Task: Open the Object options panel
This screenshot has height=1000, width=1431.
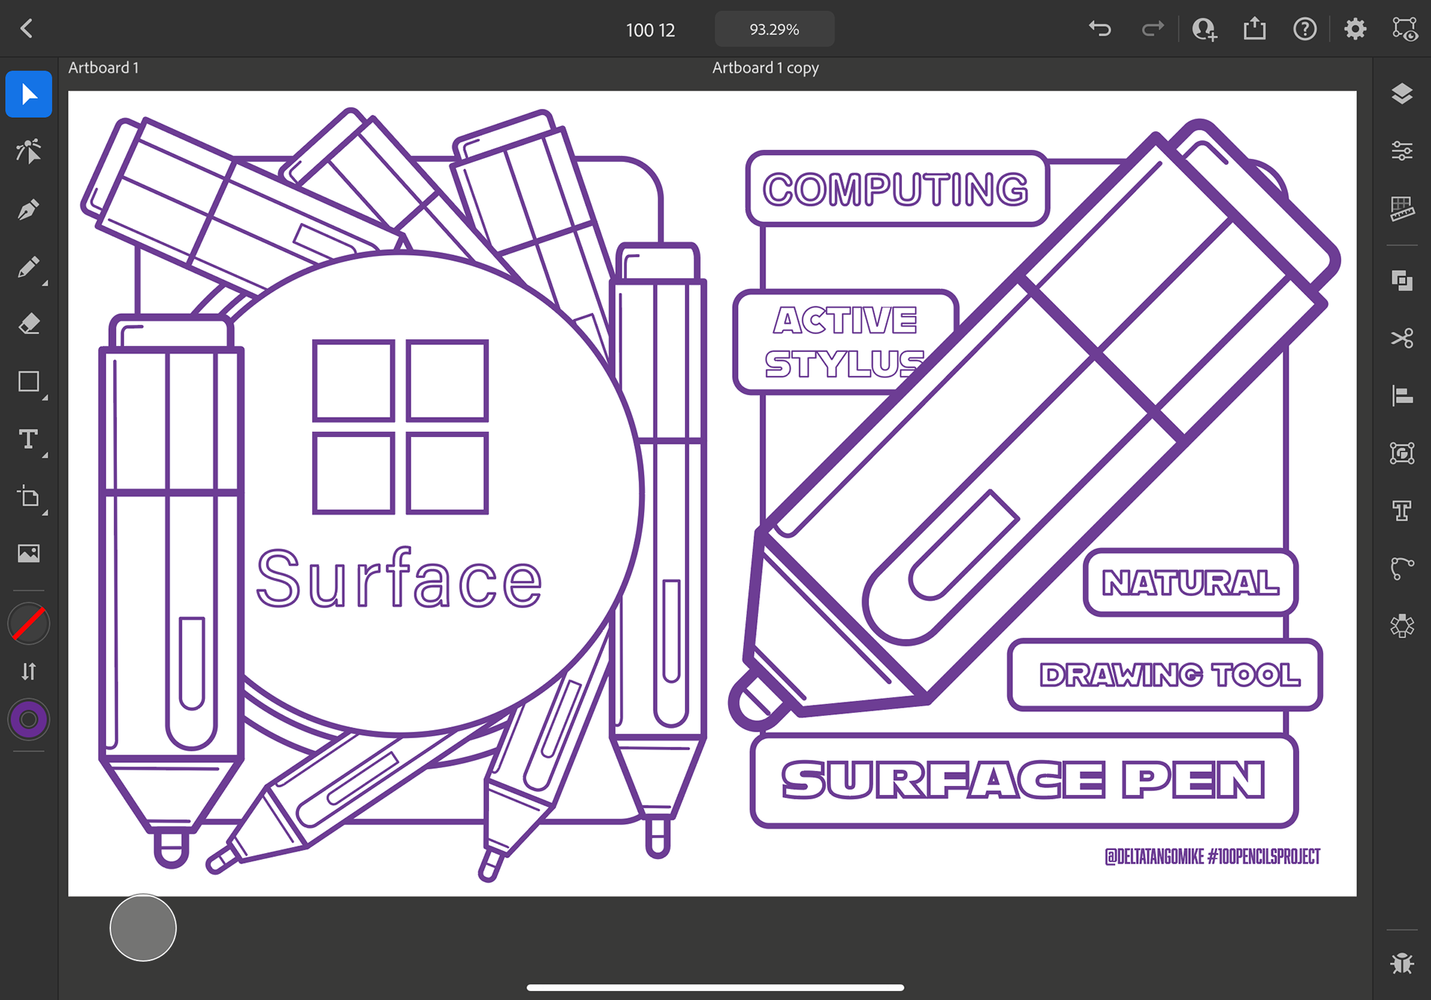Action: click(x=1402, y=453)
